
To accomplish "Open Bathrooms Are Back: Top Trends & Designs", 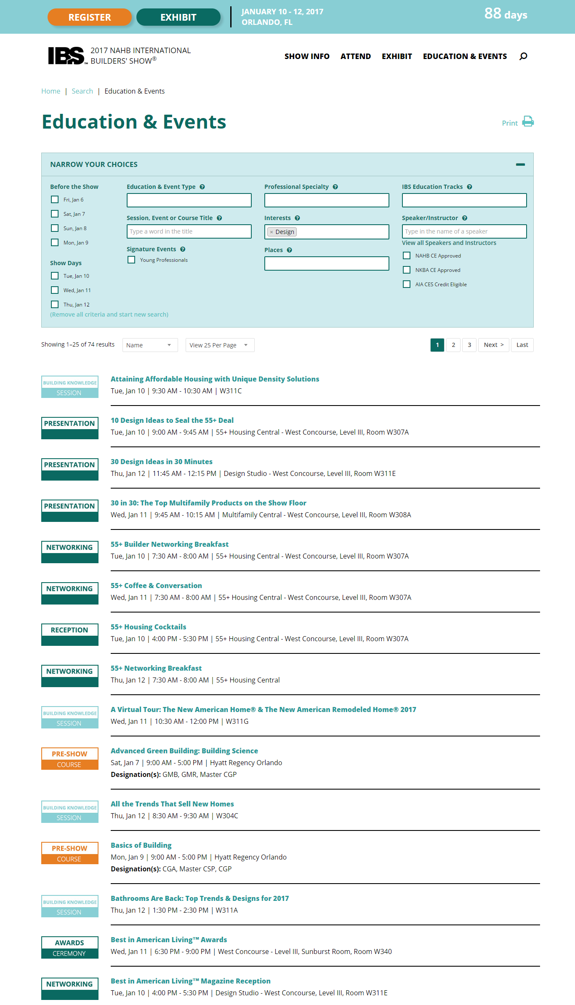I will [x=200, y=898].
